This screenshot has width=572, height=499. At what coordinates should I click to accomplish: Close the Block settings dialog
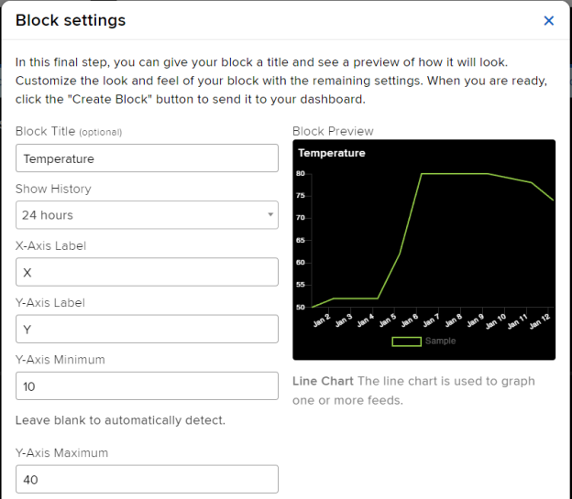[549, 21]
